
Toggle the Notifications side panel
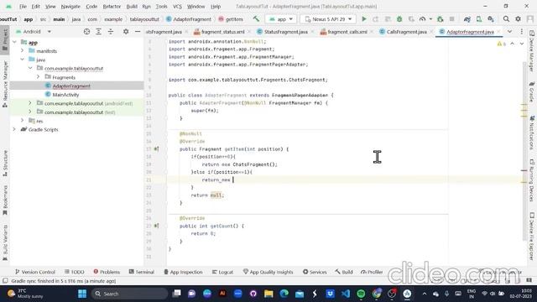(x=532, y=133)
